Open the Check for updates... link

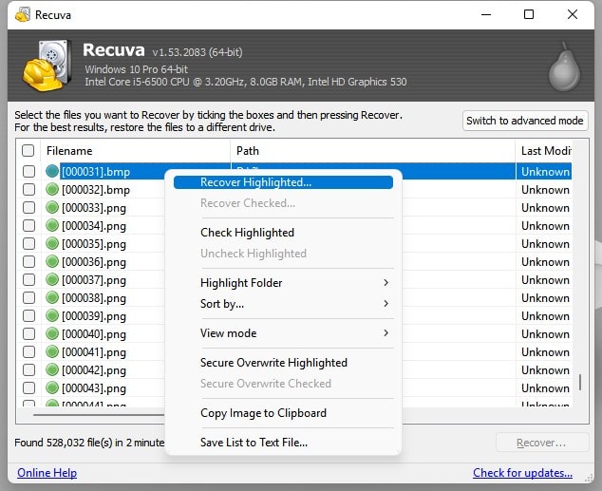pyautogui.click(x=522, y=473)
